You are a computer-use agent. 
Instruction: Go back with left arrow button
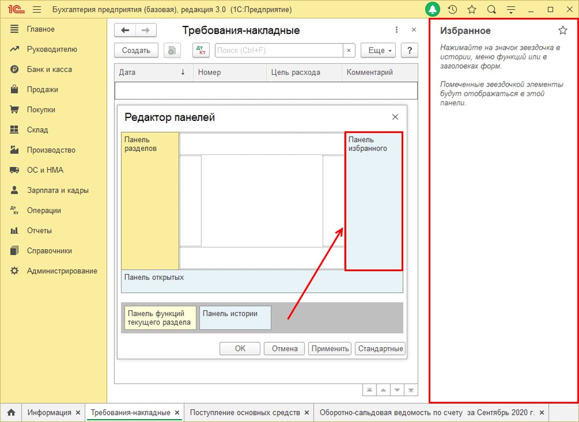click(x=125, y=30)
